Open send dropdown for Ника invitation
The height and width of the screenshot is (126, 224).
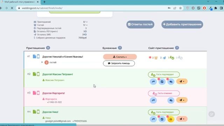point(182,119)
